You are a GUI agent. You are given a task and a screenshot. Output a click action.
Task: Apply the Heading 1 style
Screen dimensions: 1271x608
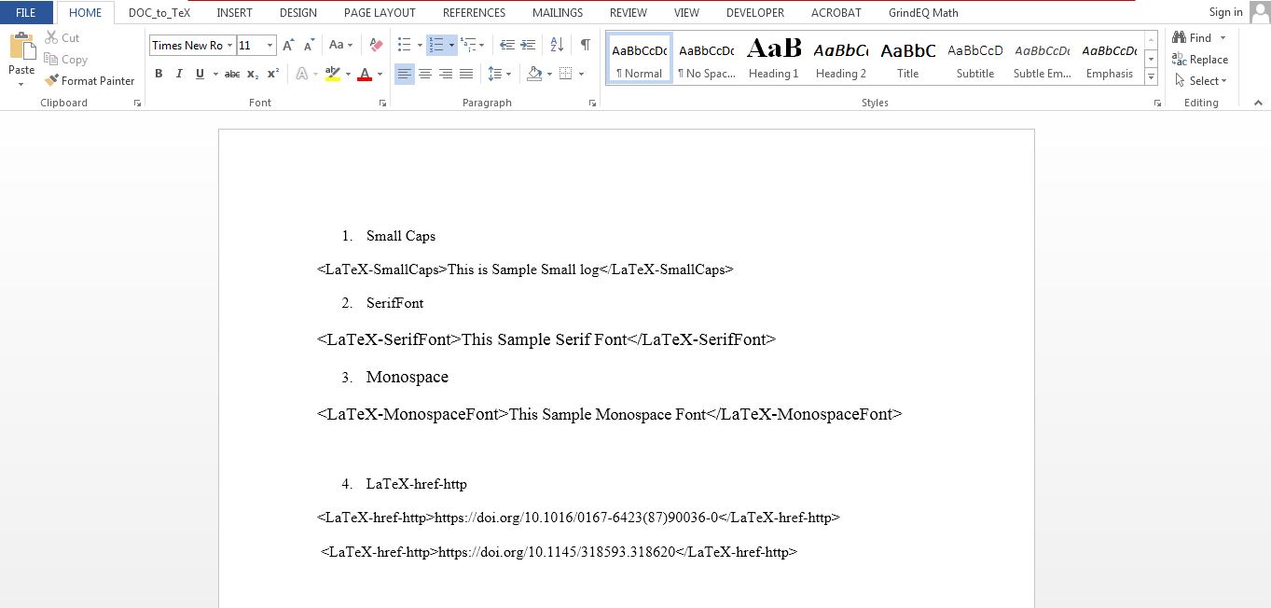[773, 59]
